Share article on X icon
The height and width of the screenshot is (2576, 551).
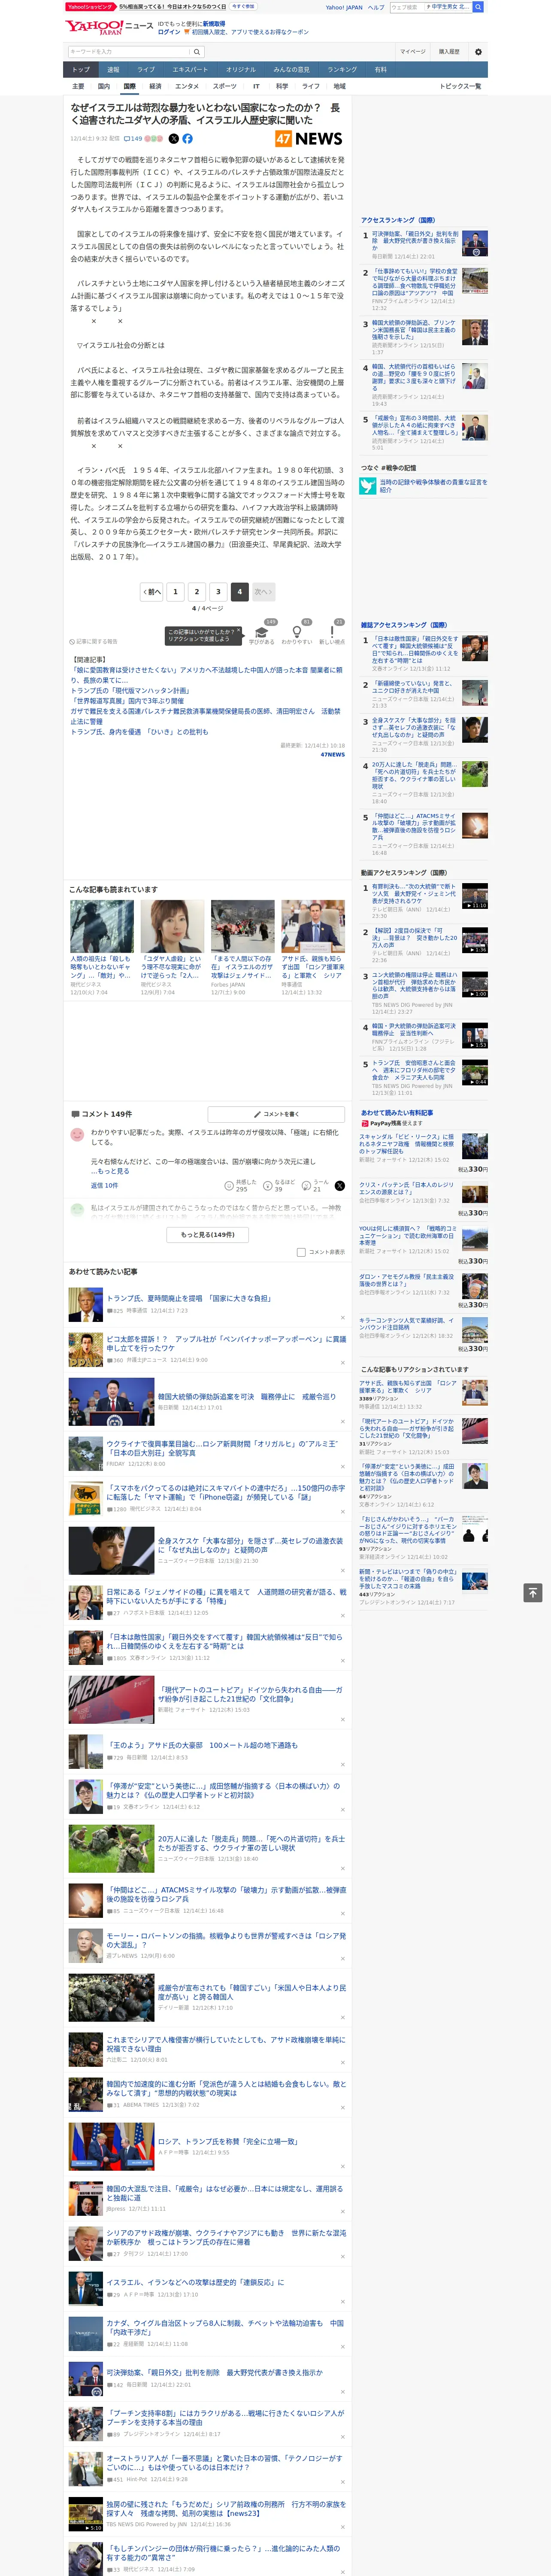point(173,139)
